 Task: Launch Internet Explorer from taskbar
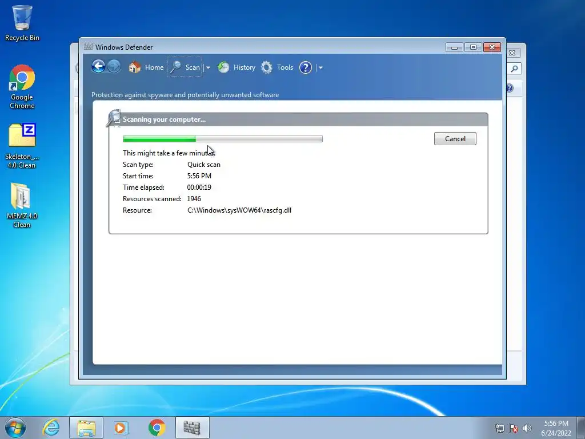[x=51, y=428]
